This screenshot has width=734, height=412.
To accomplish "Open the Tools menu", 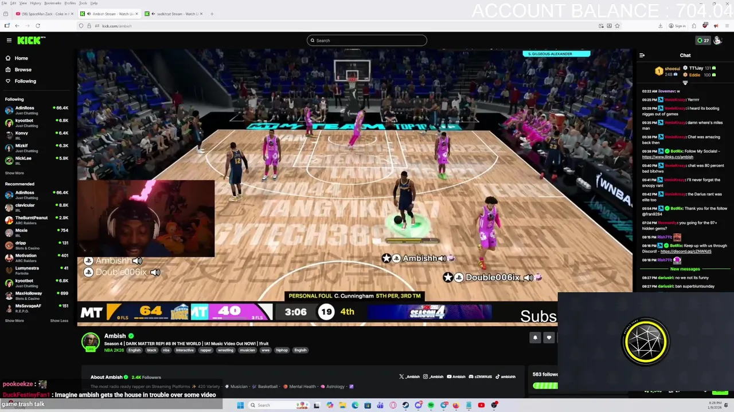I will tap(83, 3).
